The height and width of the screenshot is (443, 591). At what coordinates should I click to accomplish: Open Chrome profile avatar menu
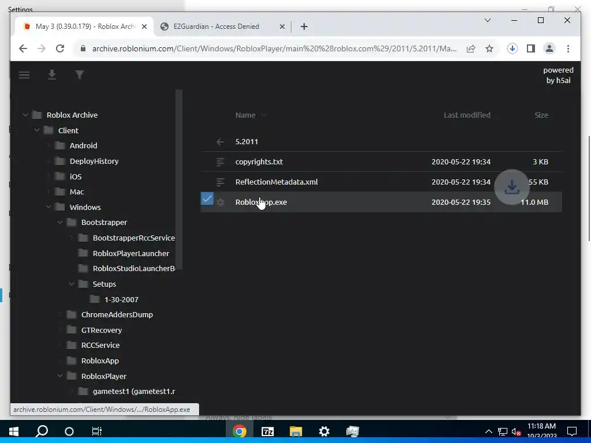point(549,48)
